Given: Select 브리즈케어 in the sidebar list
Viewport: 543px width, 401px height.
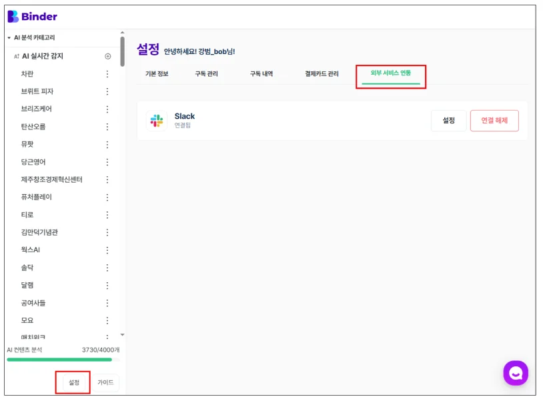Looking at the screenshot, I should coord(37,109).
